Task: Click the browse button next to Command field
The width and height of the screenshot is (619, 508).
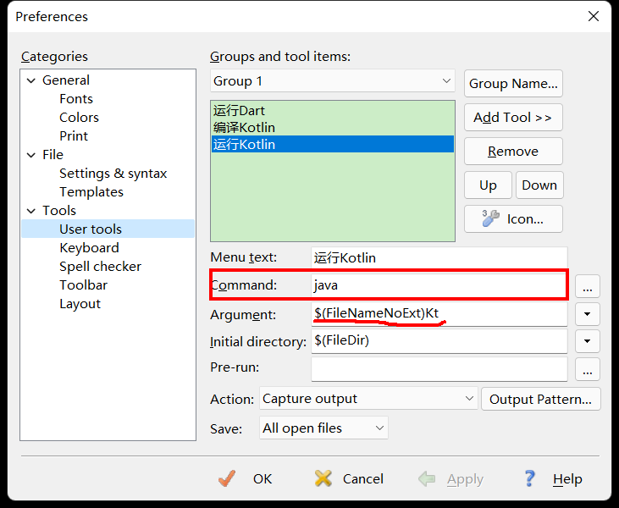Action: click(x=588, y=285)
